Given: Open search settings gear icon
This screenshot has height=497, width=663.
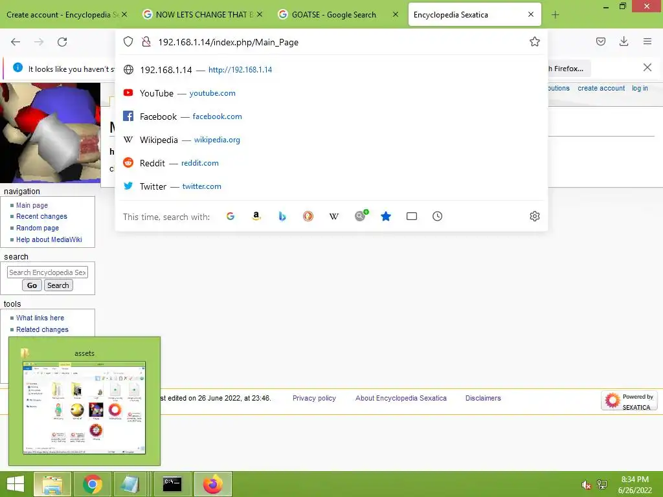Looking at the screenshot, I should (x=534, y=216).
